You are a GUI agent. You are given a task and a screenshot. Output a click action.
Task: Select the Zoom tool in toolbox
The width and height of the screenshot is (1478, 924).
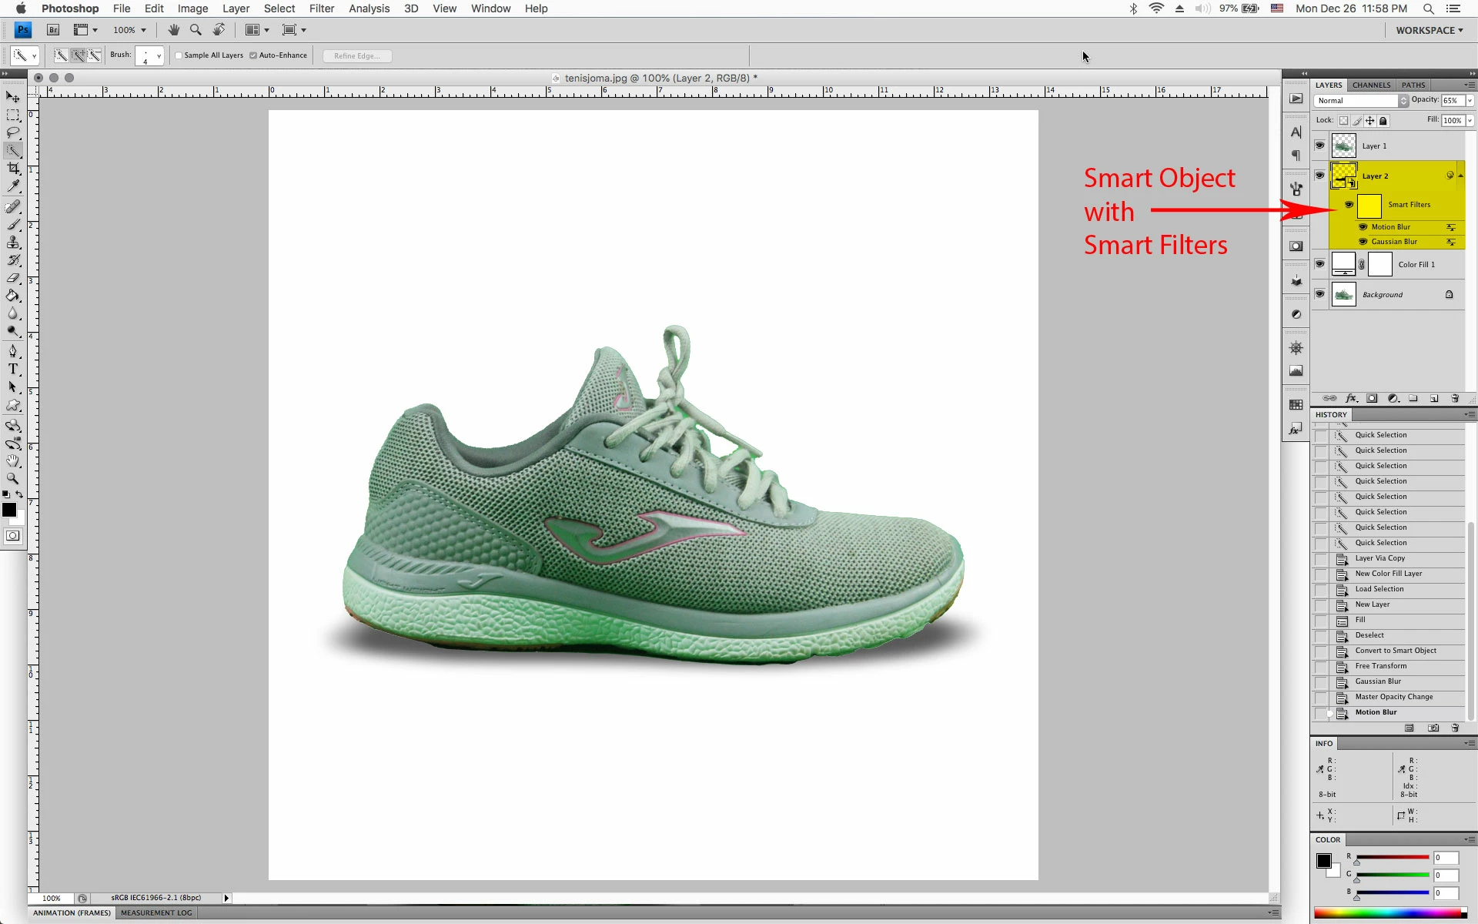coord(13,479)
